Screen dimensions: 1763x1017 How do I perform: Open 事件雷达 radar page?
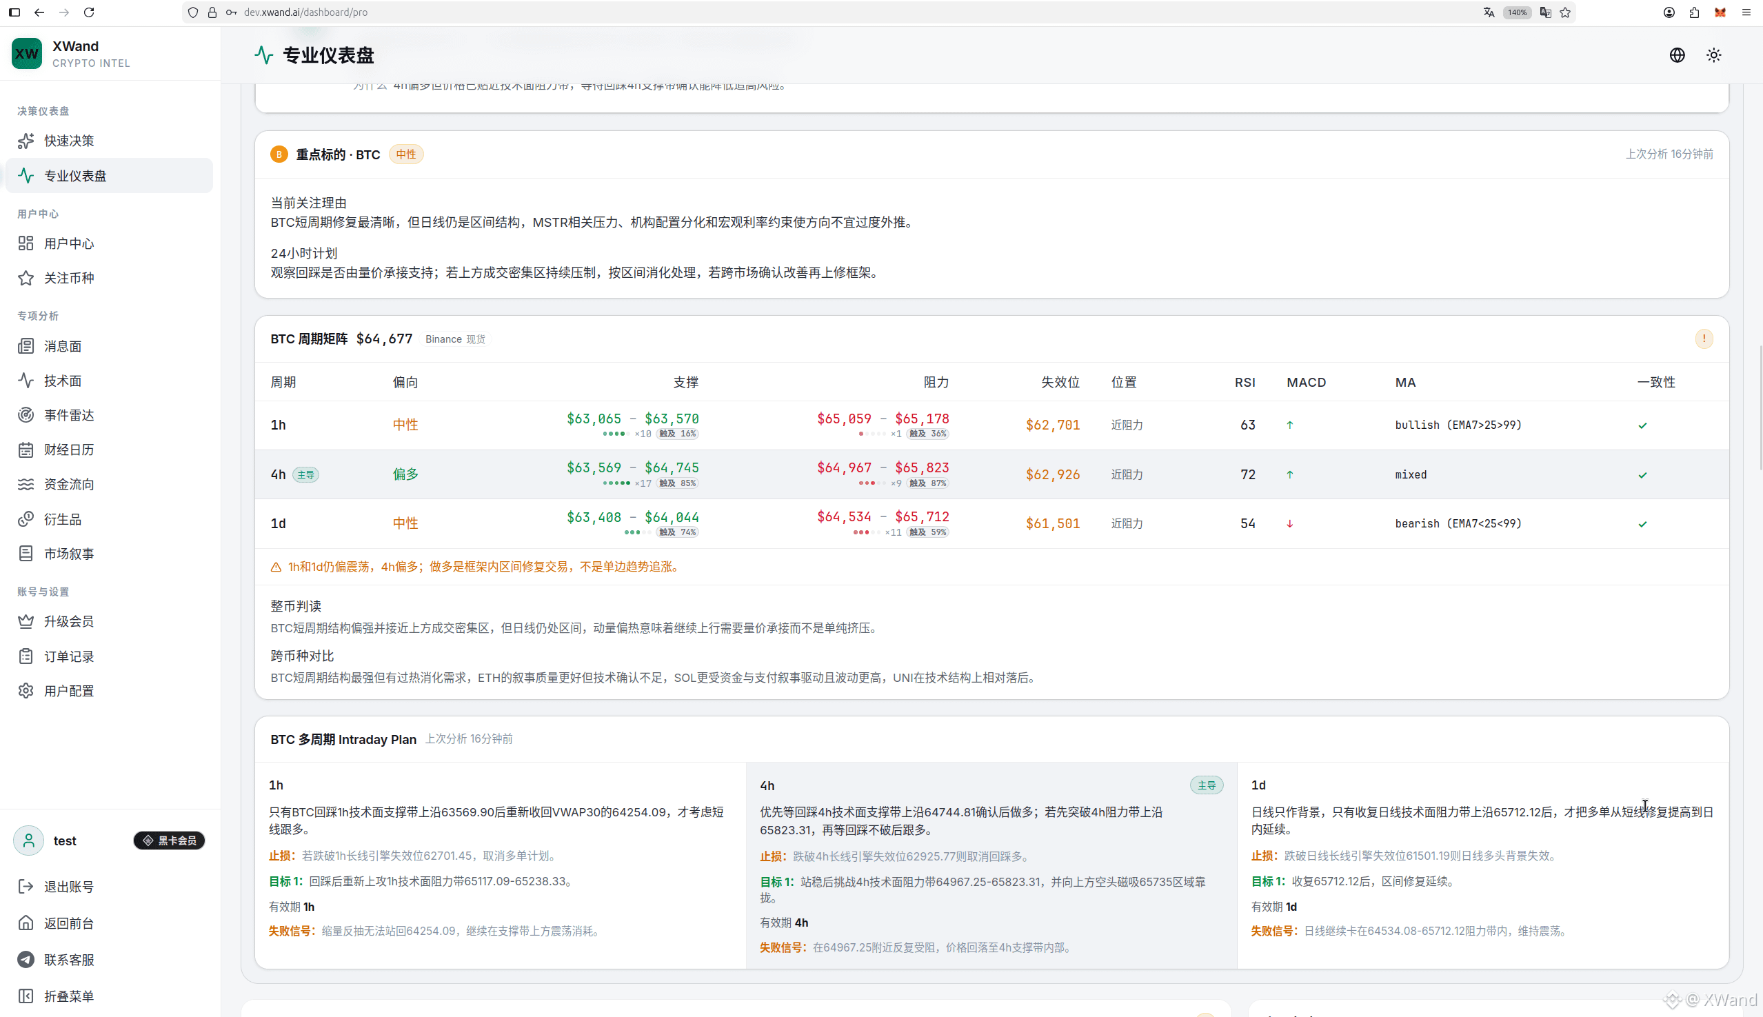[x=110, y=416]
